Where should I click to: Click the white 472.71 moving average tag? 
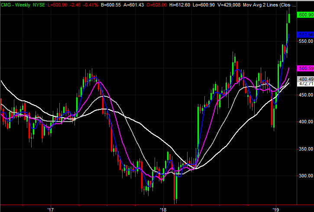pyautogui.click(x=306, y=84)
